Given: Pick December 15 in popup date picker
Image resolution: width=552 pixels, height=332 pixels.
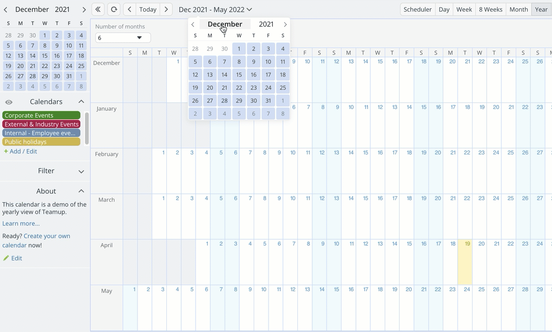Looking at the screenshot, I should tap(239, 75).
